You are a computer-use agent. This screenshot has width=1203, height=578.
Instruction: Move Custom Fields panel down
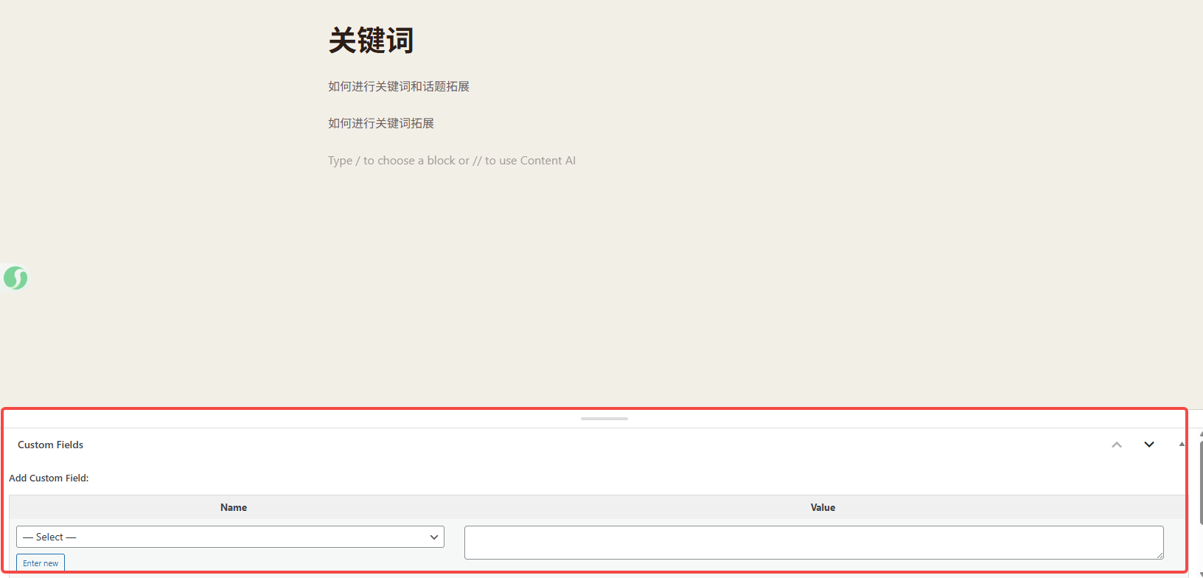click(1148, 445)
